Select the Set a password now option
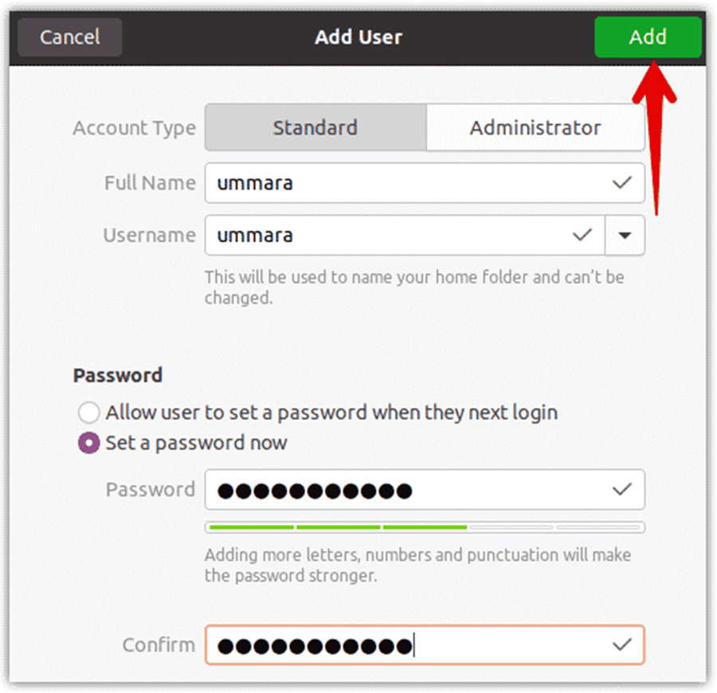717x693 pixels. pos(88,442)
